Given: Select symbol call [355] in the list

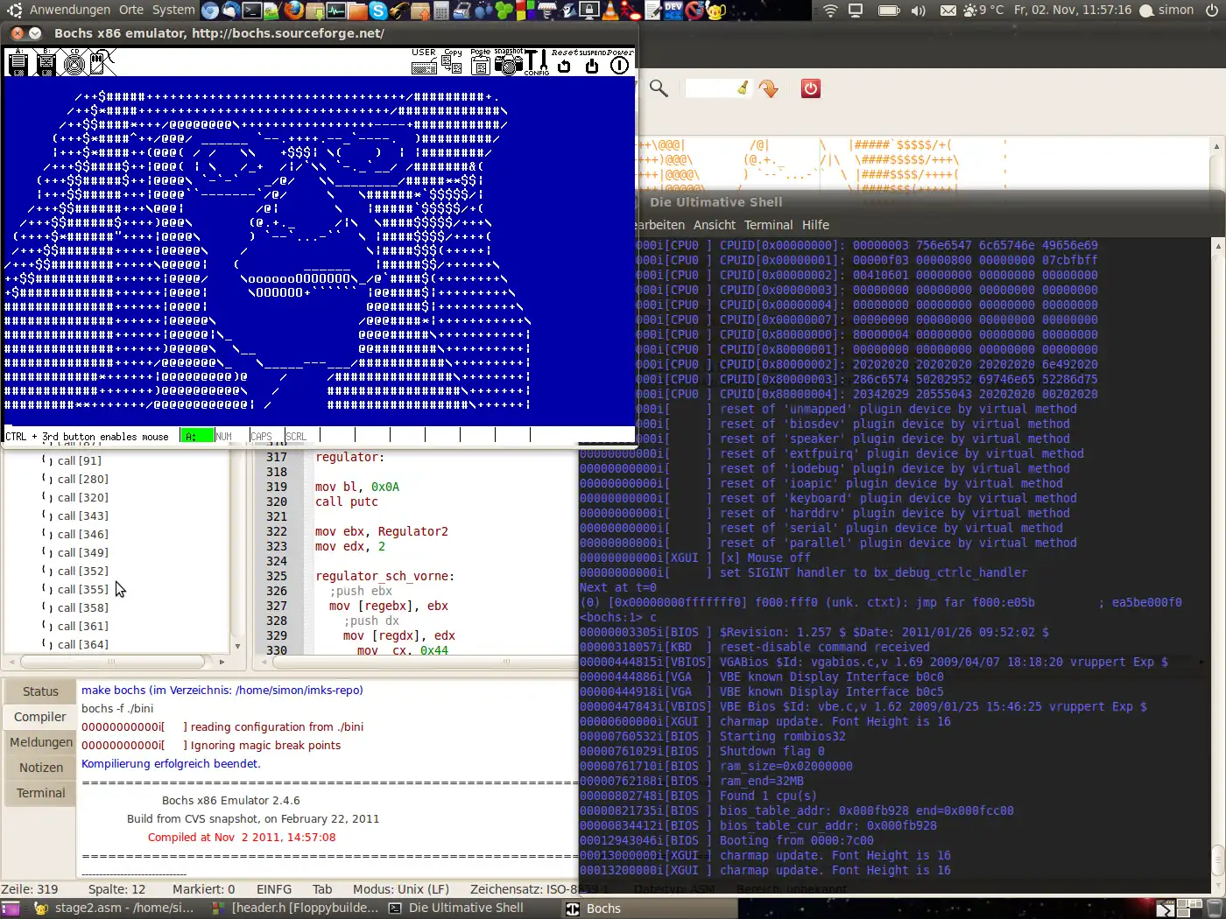Looking at the screenshot, I should [x=83, y=589].
